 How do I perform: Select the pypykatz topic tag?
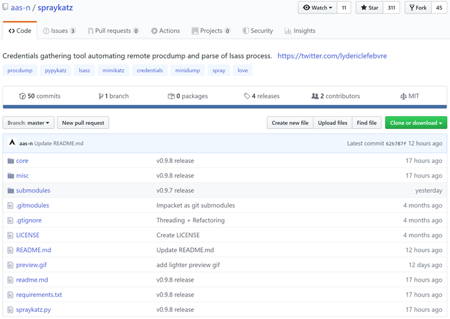click(55, 70)
